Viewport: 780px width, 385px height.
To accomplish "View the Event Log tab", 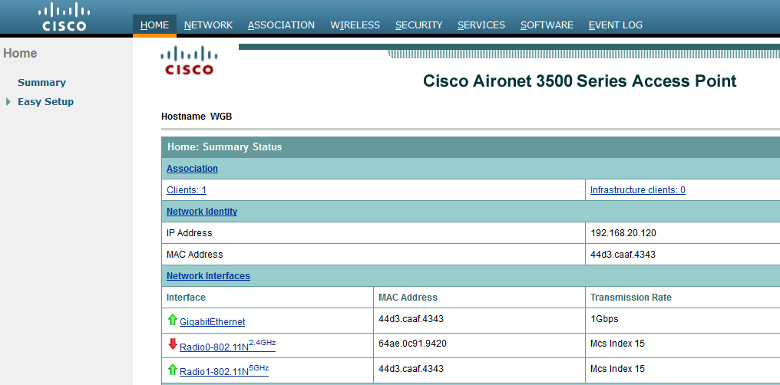I will 615,25.
